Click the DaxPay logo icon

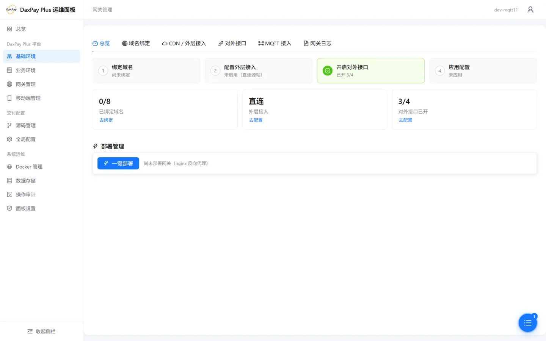(11, 9)
